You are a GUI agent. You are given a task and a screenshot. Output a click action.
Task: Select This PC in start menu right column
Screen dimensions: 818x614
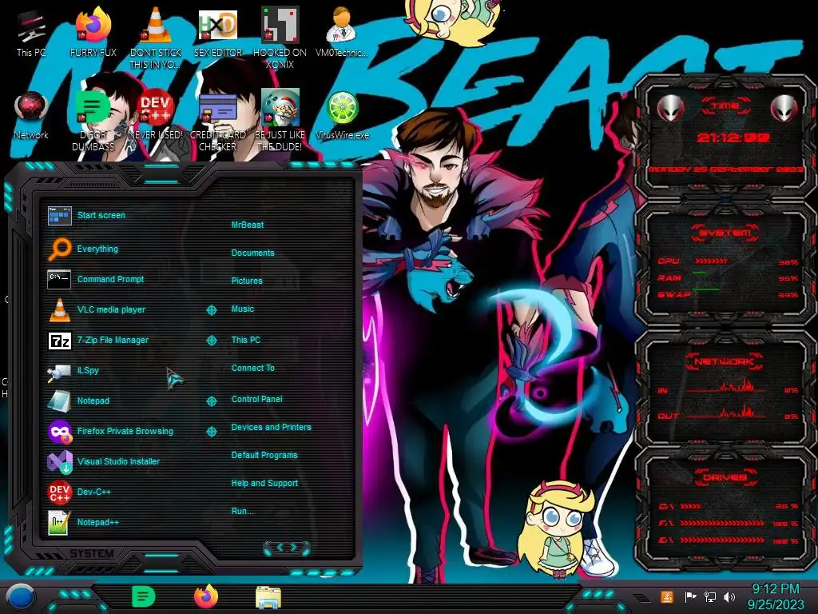click(x=246, y=340)
